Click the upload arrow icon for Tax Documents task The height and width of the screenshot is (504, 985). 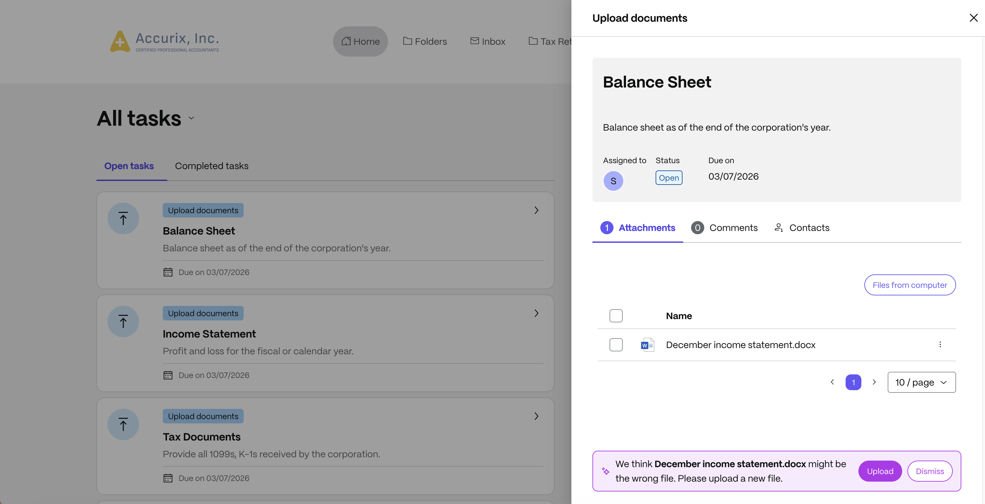click(123, 424)
